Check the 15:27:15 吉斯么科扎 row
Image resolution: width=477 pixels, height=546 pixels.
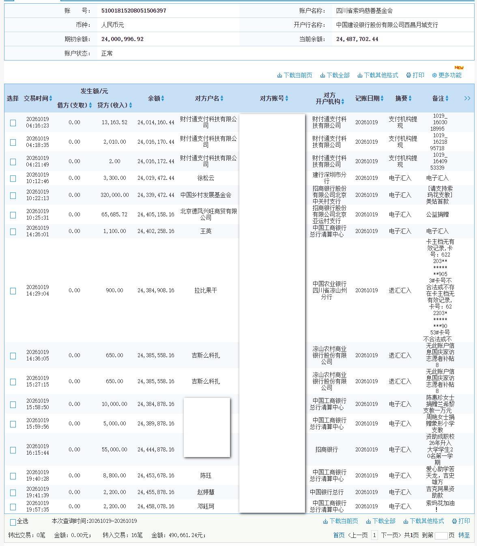(x=13, y=382)
